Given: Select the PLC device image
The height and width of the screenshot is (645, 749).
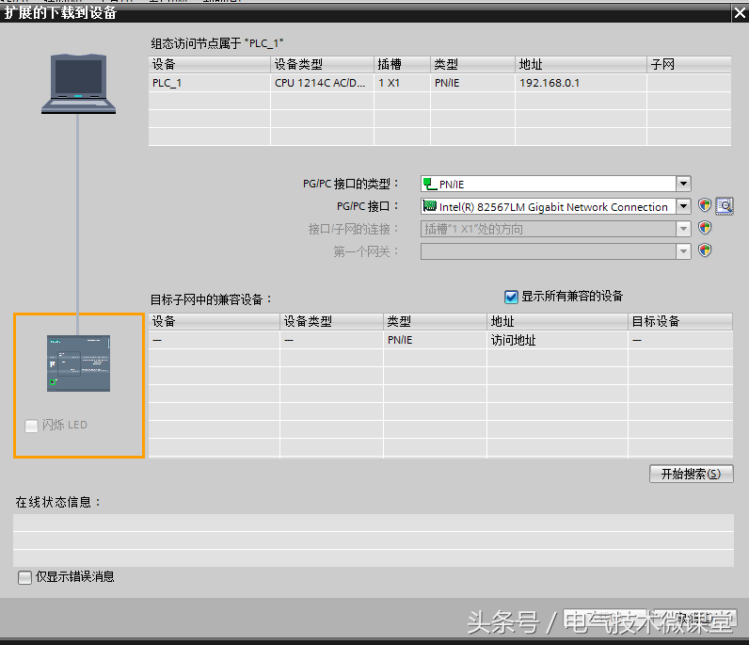Looking at the screenshot, I should tap(78, 363).
